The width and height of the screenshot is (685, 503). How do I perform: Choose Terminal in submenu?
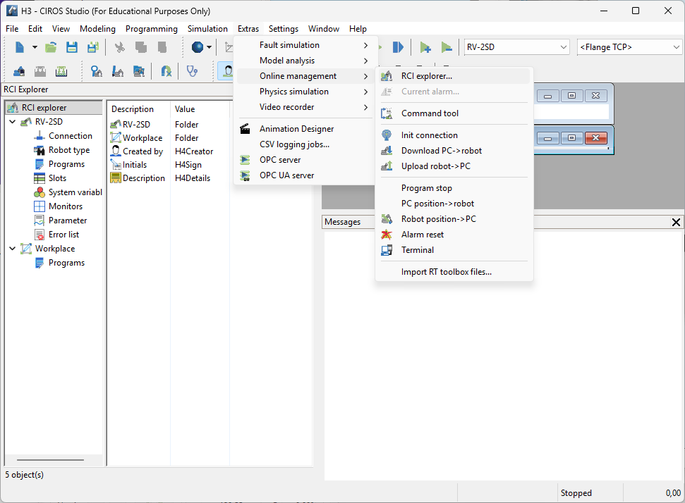[x=454, y=250]
